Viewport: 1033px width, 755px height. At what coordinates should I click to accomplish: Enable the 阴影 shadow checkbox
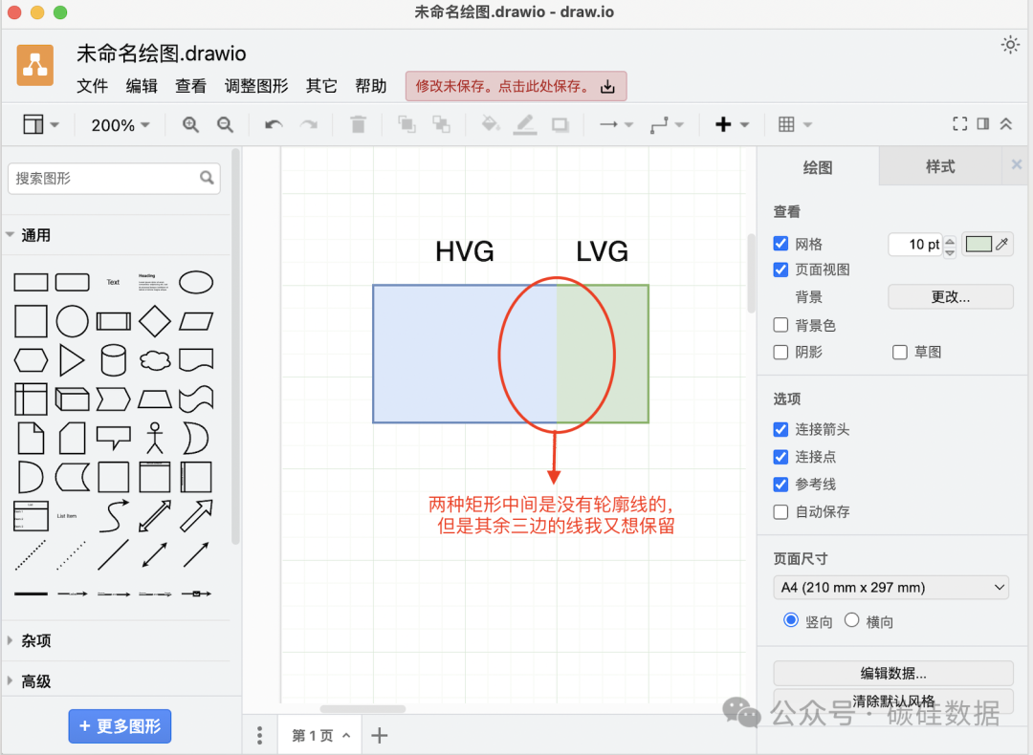781,352
